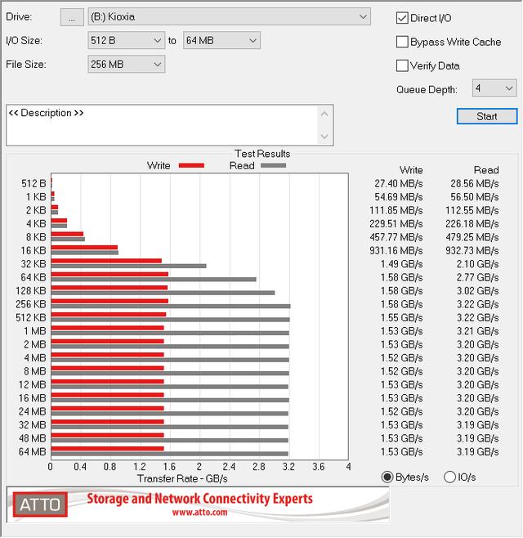This screenshot has height=538, width=523.
Task: Click the 3.21 GB/s read value
Action: tap(477, 331)
